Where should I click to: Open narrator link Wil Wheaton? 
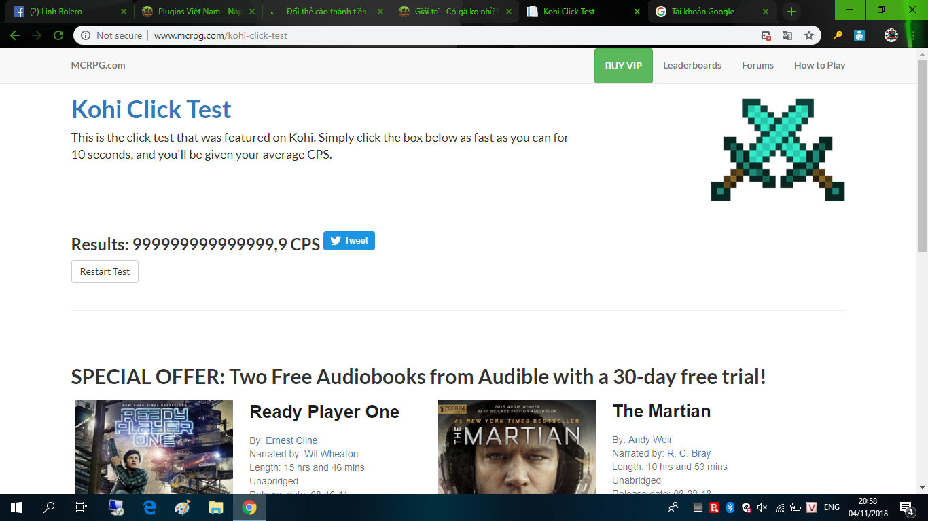tap(332, 454)
